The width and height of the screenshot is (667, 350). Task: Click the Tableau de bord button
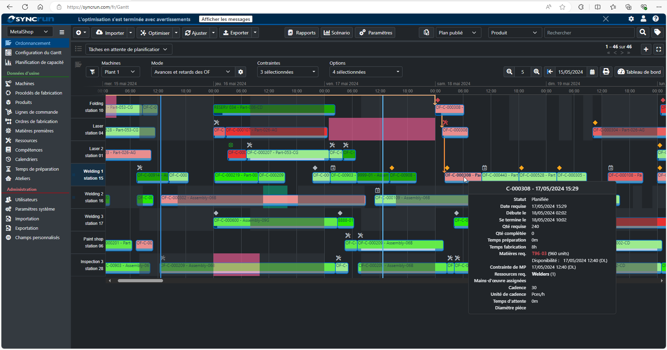(x=639, y=72)
